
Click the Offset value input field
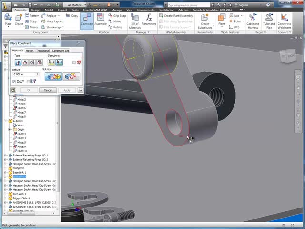[24, 74]
